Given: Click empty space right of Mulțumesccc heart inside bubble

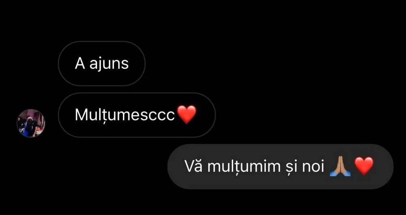Looking at the screenshot, I should tap(205, 115).
